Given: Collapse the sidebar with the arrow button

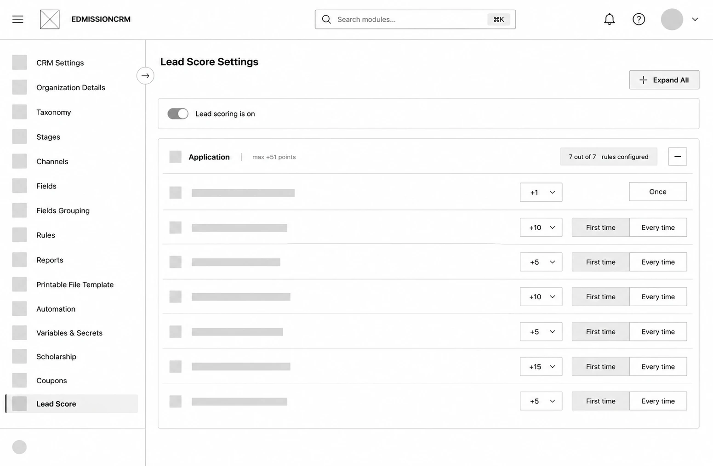Looking at the screenshot, I should tap(145, 76).
